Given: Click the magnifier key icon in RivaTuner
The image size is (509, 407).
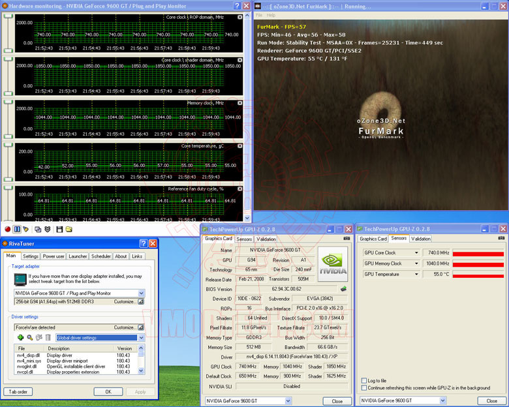Looking at the screenshot, I should tap(30, 338).
